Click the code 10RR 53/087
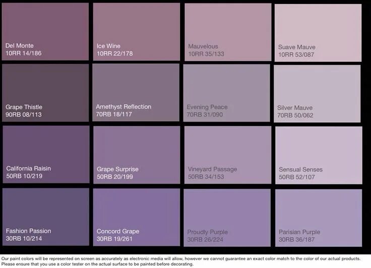Viewport: 371px width, 268px height. pos(296,55)
